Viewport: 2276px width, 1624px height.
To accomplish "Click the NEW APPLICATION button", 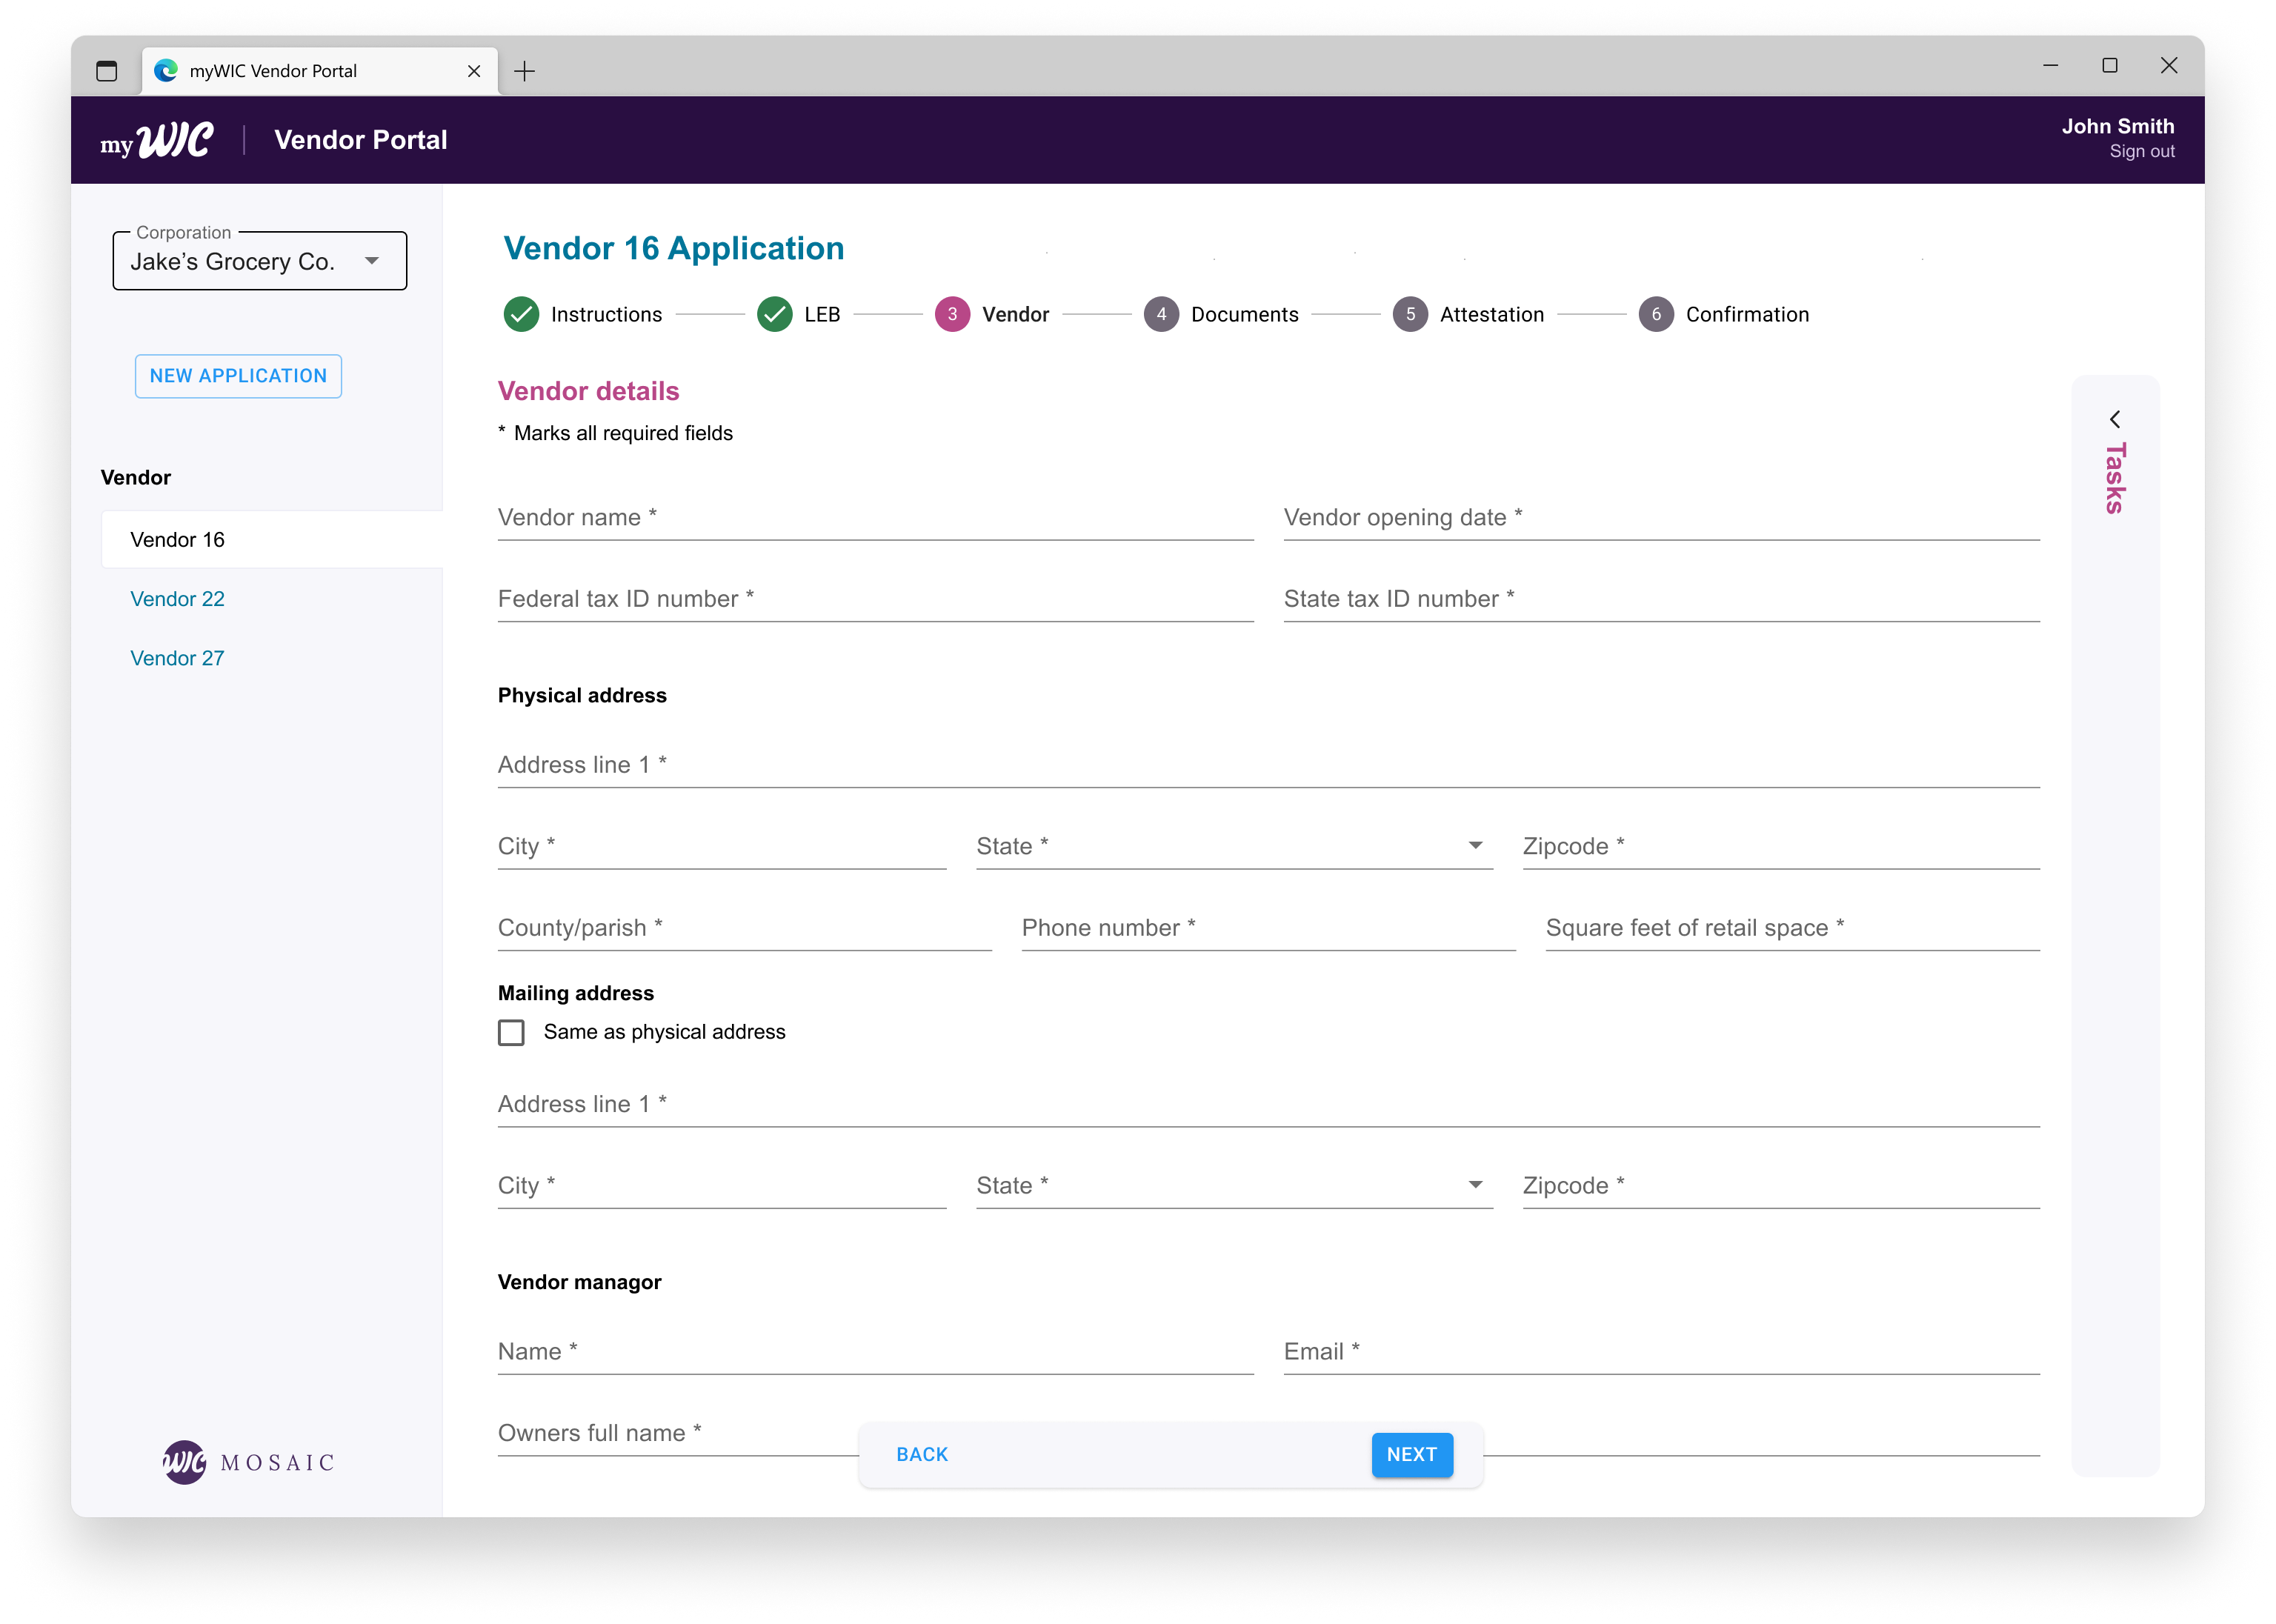I will click(x=238, y=376).
